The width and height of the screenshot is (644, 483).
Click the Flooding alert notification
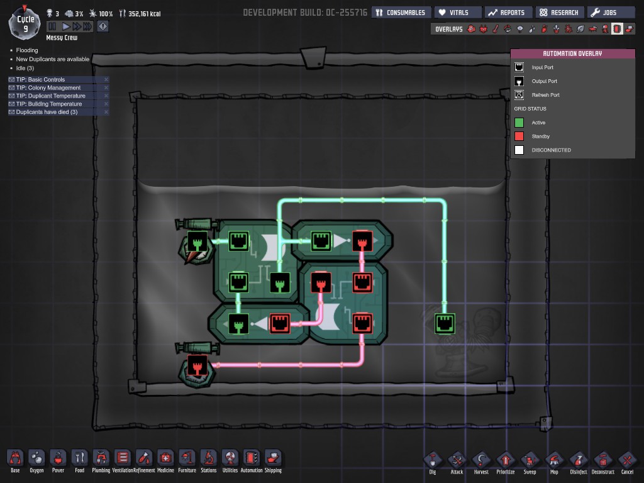pos(27,50)
